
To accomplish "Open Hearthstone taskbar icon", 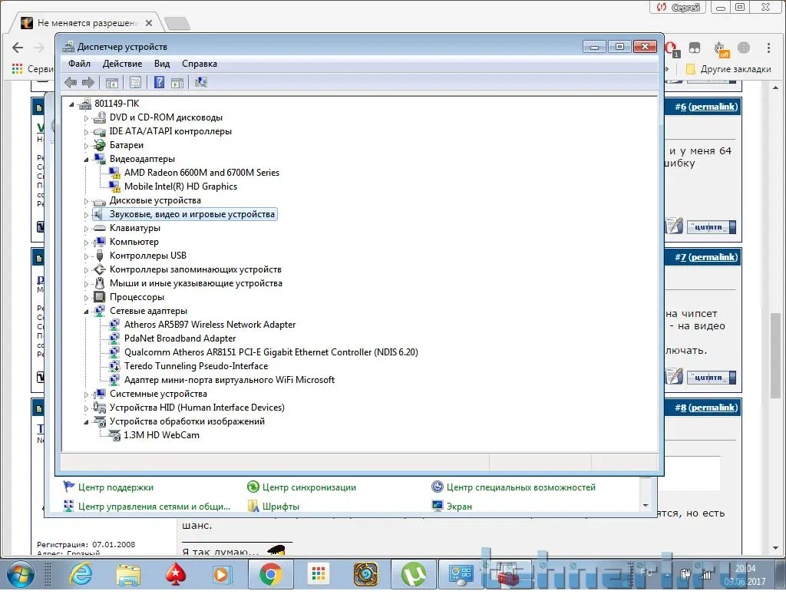I will click(x=366, y=574).
